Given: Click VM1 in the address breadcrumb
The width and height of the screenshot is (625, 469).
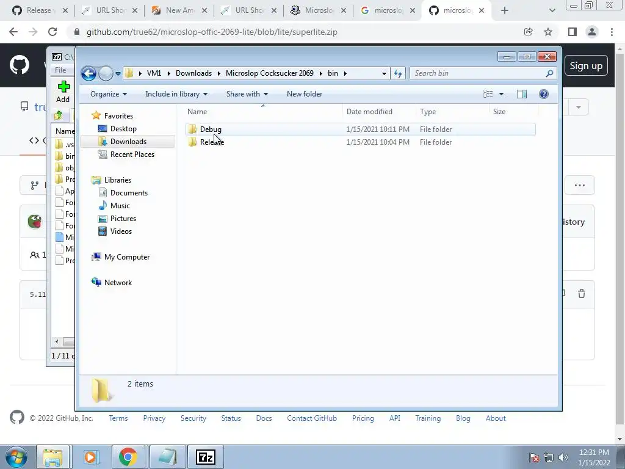Looking at the screenshot, I should pyautogui.click(x=154, y=73).
